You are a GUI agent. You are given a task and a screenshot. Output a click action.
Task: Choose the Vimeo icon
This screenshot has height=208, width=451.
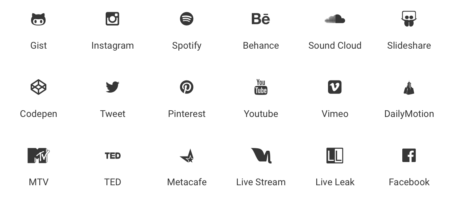335,87
